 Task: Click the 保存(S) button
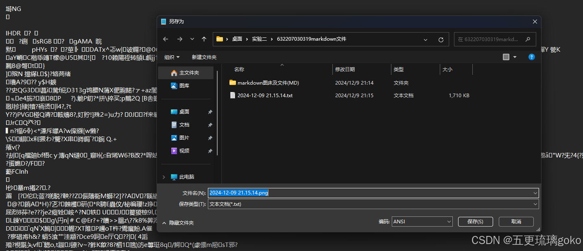[x=476, y=222]
